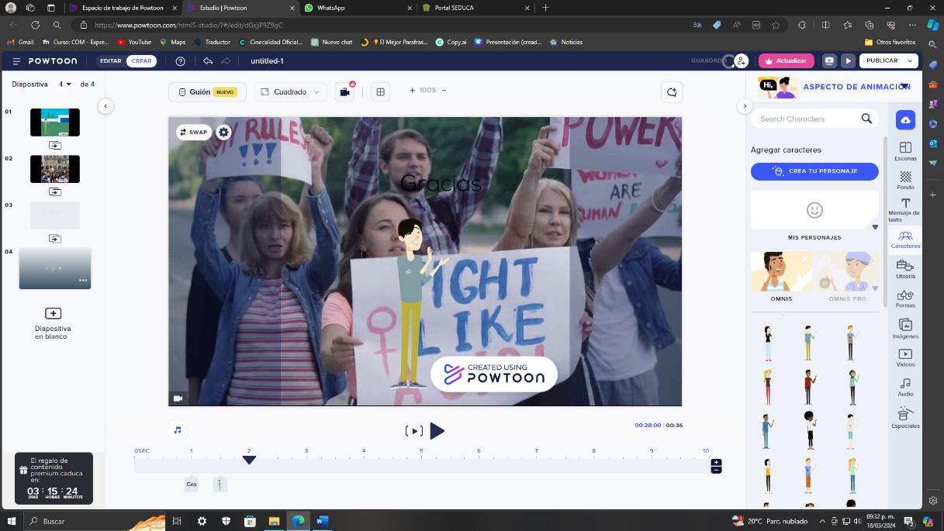Open background settings gear on canvas
The height and width of the screenshot is (531, 944).
pos(223,132)
